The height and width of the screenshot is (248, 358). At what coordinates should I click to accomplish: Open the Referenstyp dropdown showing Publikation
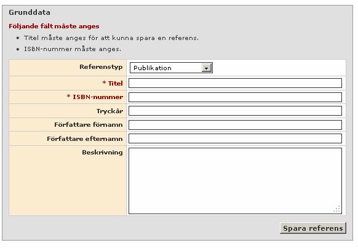171,68
